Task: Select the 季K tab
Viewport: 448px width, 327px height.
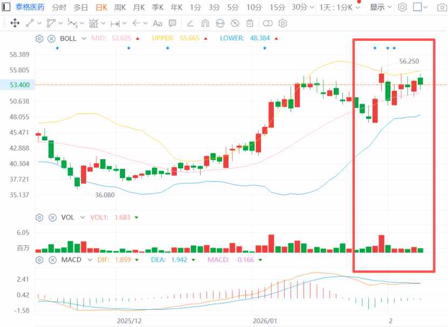Action: pyautogui.click(x=158, y=7)
